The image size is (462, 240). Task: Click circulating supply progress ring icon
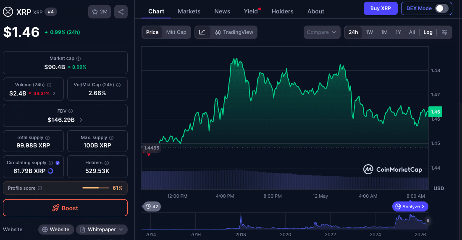coord(50,171)
